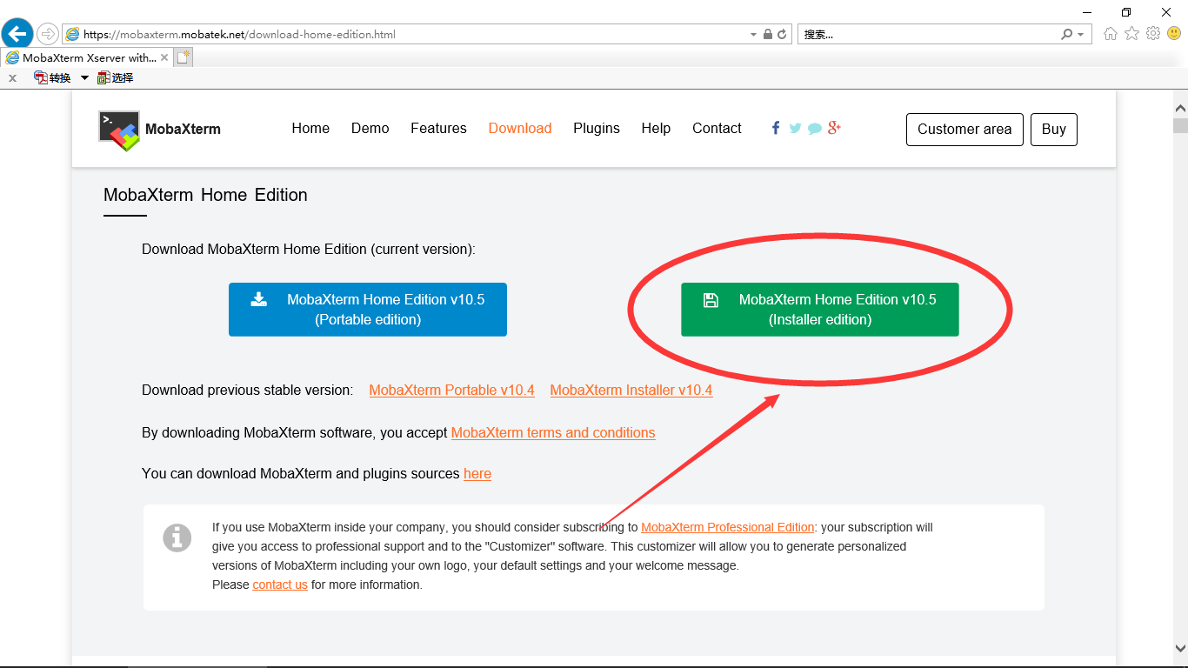Viewport: 1188px width, 668px height.
Task: Open the MobaXterm Portable v10.4 link
Action: click(x=451, y=390)
